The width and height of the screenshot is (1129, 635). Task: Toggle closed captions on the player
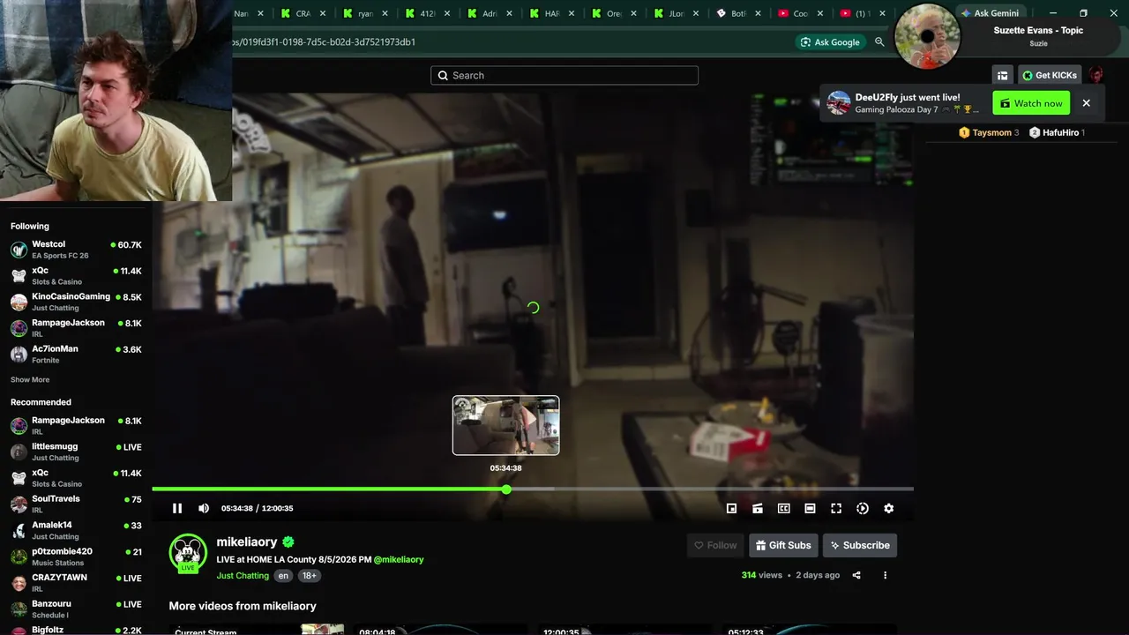point(783,508)
